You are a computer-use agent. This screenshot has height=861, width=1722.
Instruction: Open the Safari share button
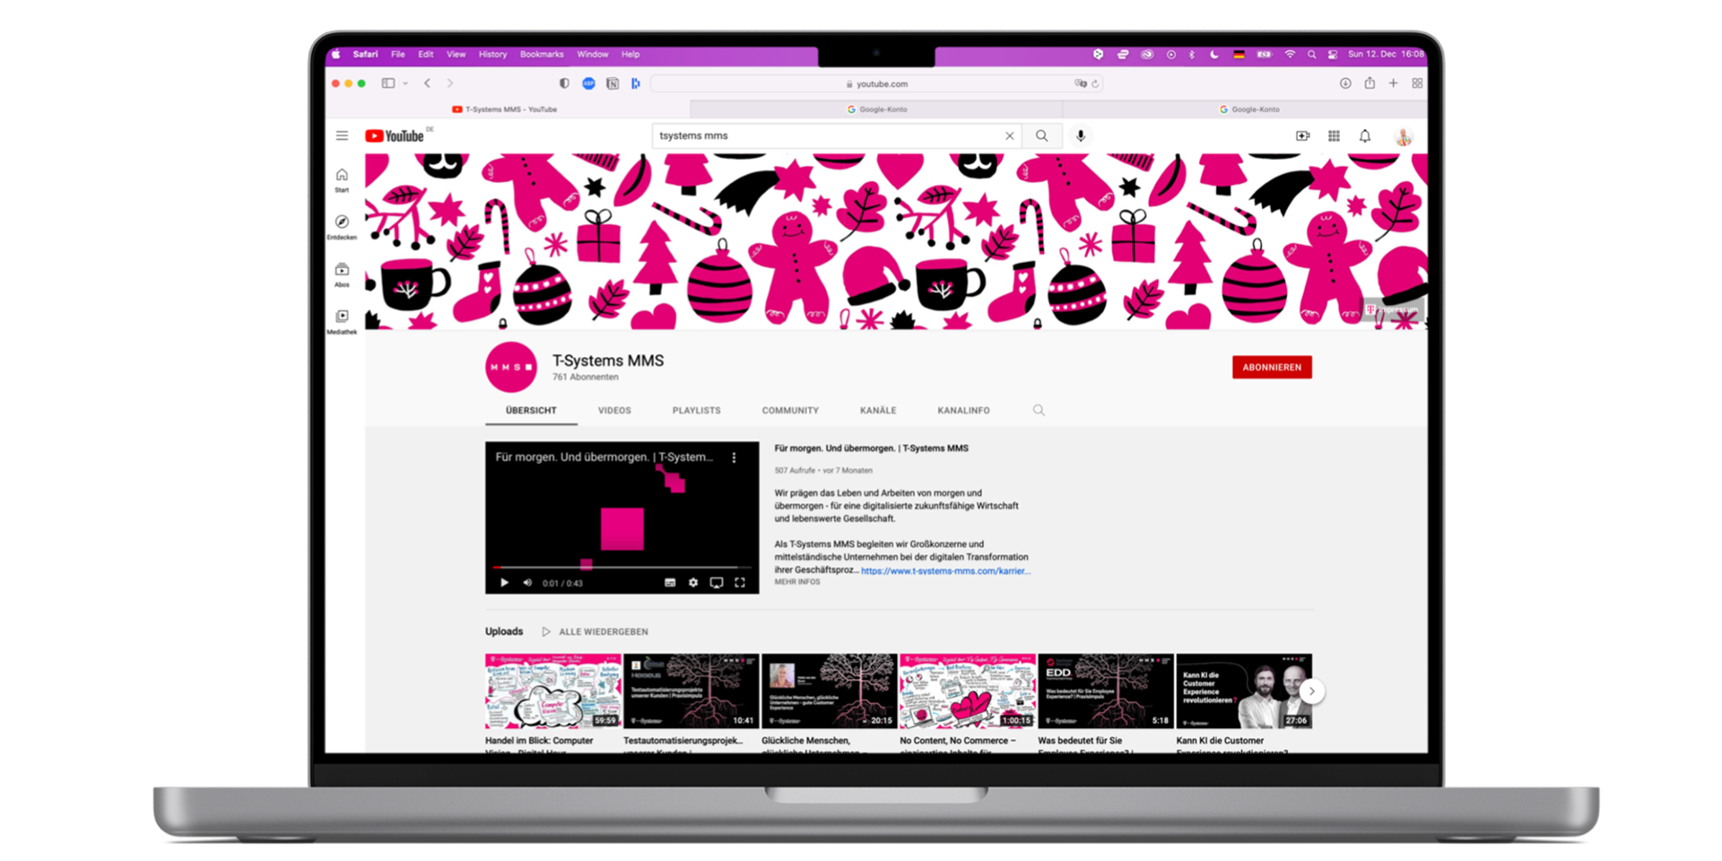(1370, 83)
